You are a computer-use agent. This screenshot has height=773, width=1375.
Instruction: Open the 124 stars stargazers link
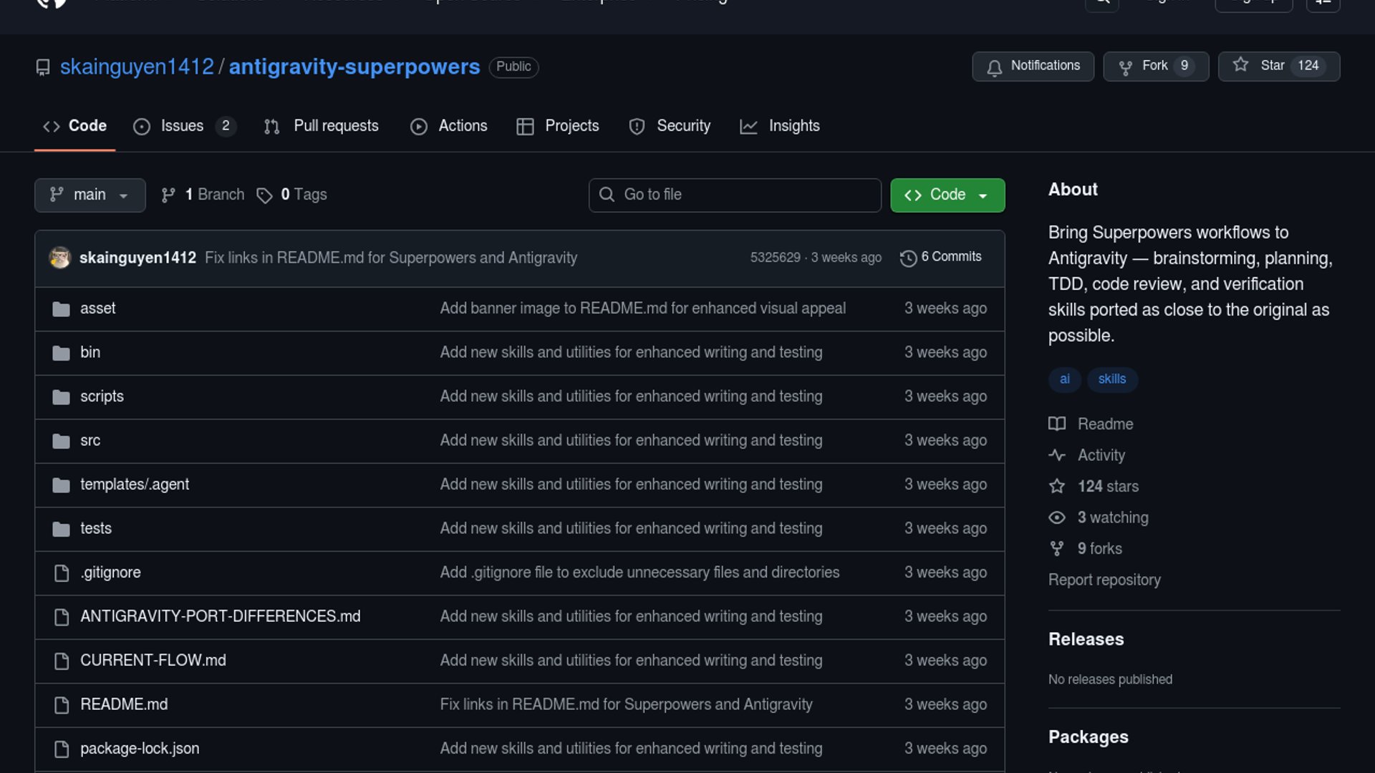[1107, 487]
